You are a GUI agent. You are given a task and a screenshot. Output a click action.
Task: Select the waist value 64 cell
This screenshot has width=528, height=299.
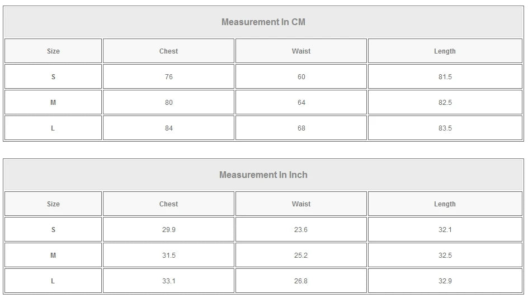pos(301,103)
